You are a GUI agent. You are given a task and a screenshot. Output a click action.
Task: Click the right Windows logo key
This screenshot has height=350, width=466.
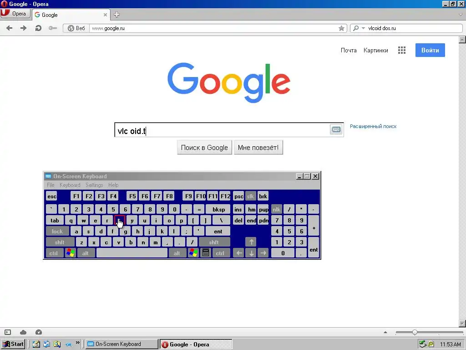(193, 253)
